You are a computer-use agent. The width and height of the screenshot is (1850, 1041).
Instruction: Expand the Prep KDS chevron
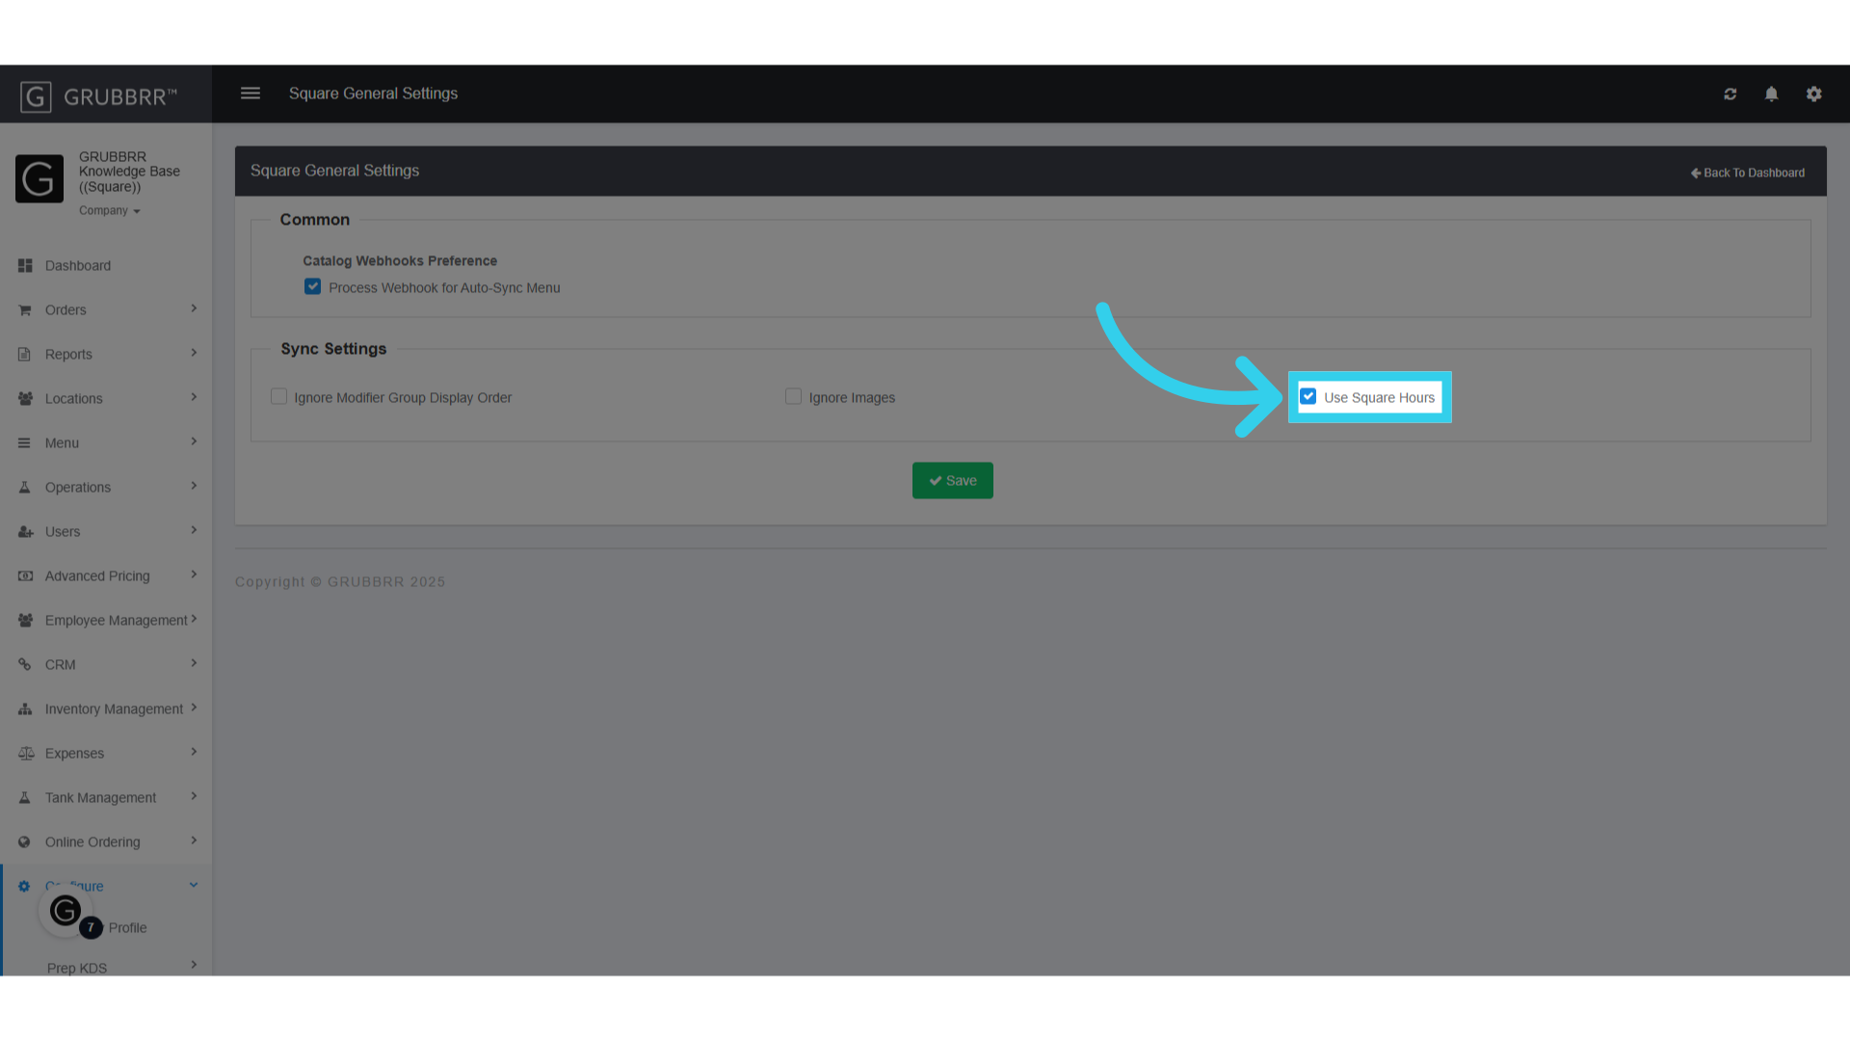pyautogui.click(x=194, y=965)
